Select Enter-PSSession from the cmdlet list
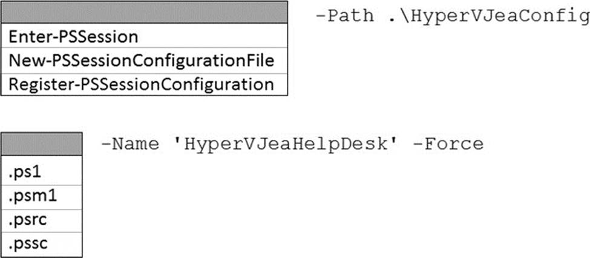 (x=73, y=37)
